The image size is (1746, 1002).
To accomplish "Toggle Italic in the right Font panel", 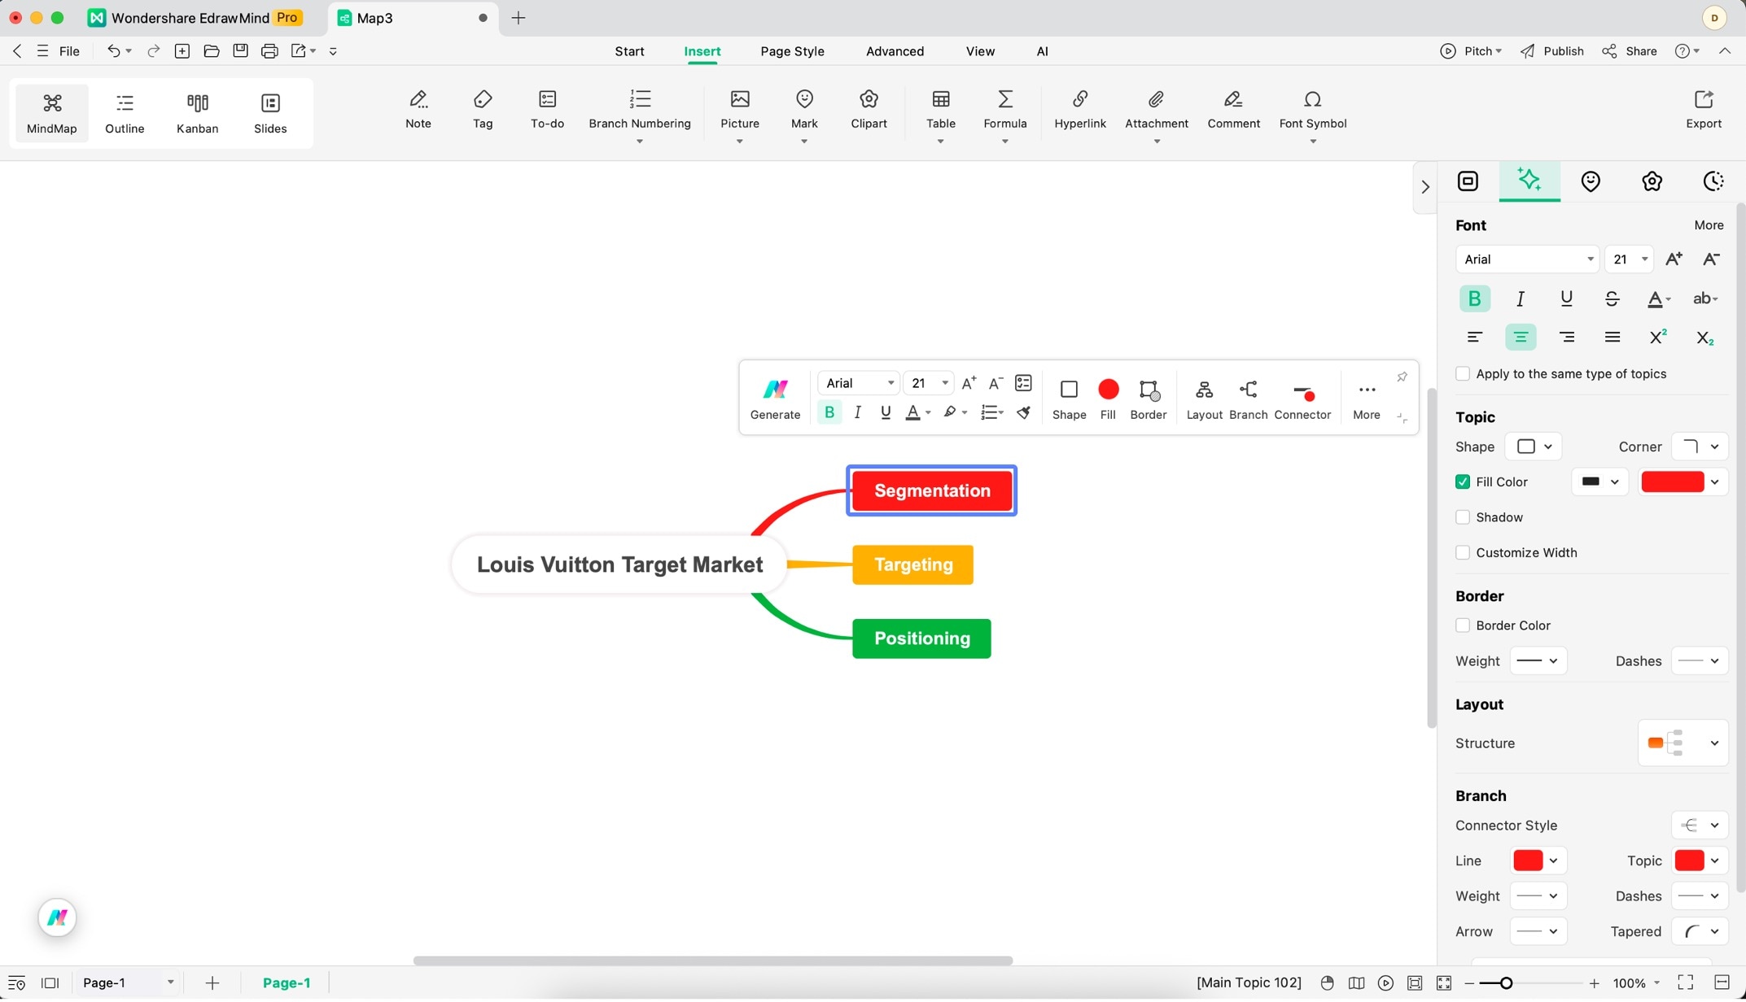I will tap(1520, 298).
